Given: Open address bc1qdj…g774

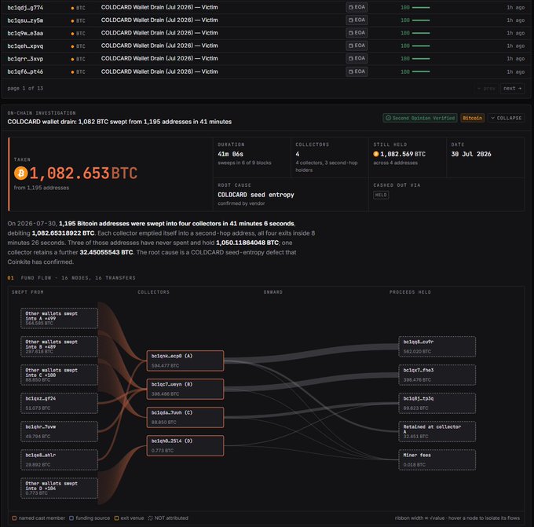Looking at the screenshot, I should [25, 8].
